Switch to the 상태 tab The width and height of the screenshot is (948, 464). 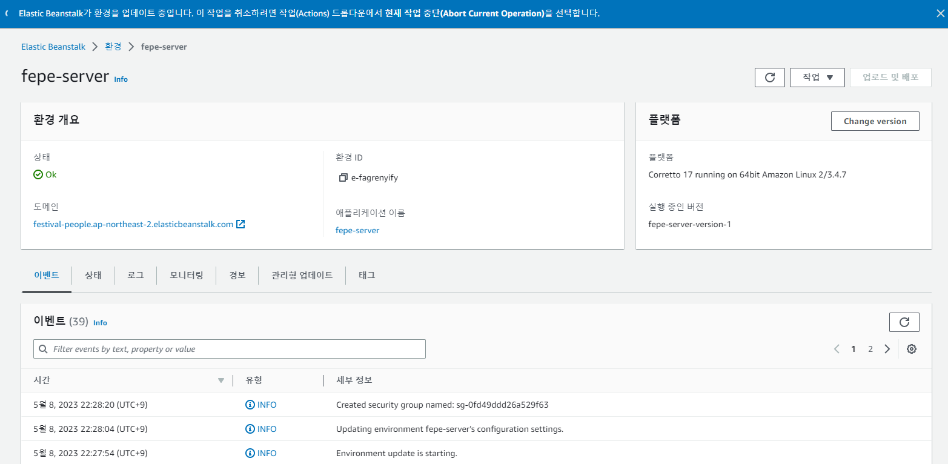[x=93, y=275]
